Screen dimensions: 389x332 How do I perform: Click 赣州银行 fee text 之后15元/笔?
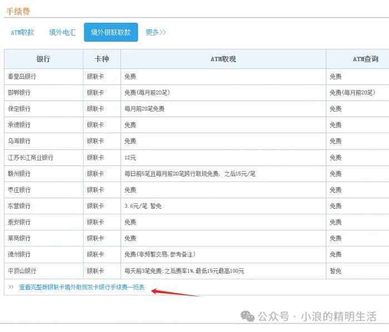pyautogui.click(x=240, y=174)
